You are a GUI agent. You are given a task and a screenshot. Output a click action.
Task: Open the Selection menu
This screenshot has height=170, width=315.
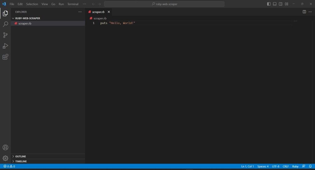[x=32, y=4]
